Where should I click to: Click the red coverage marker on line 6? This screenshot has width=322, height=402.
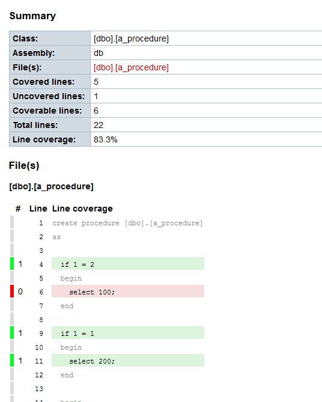point(12,291)
